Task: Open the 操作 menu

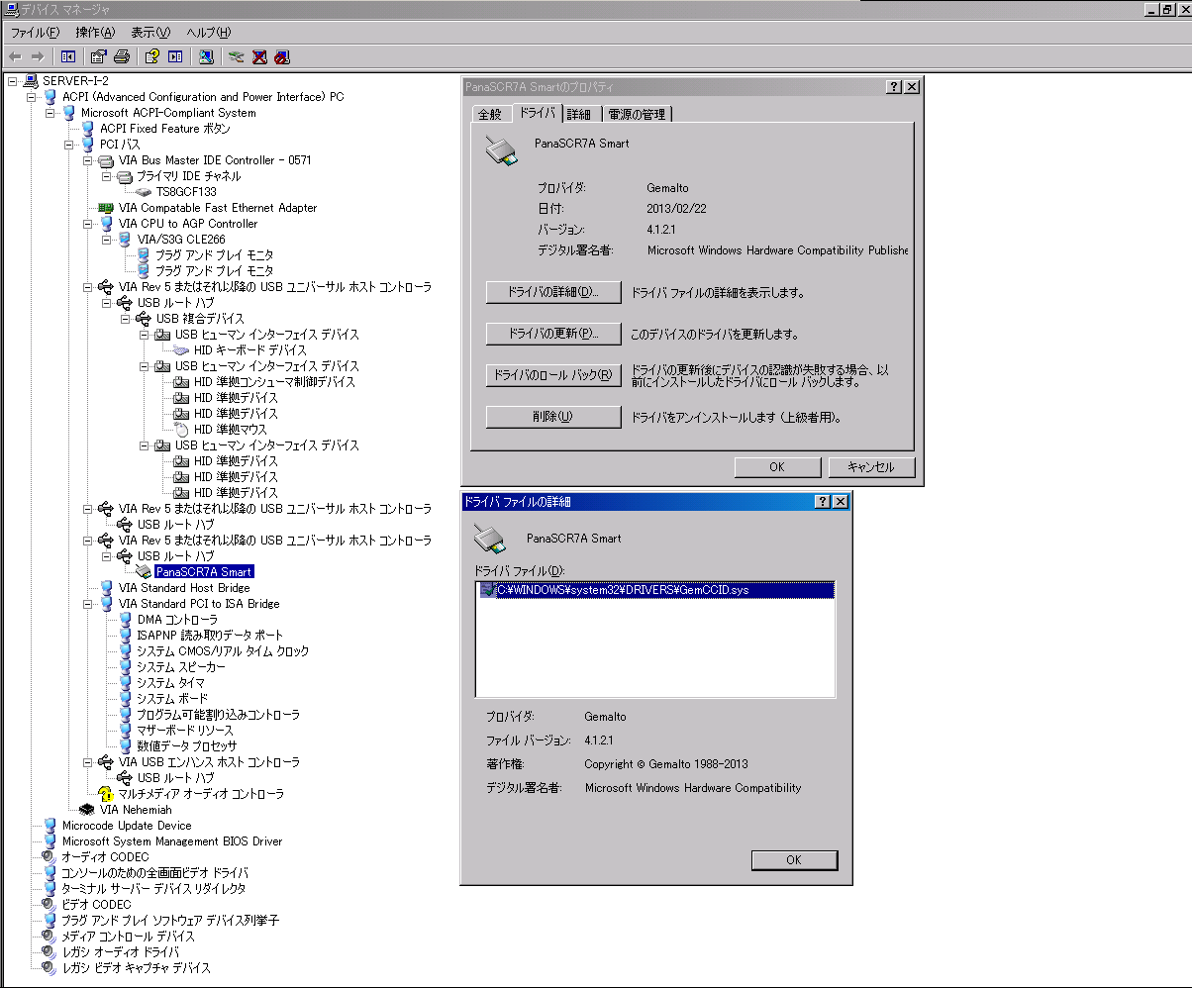Action: tap(95, 33)
